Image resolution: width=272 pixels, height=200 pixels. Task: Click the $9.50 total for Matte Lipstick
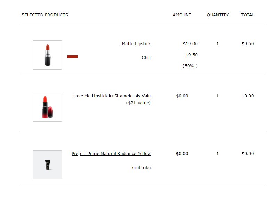pos(248,44)
